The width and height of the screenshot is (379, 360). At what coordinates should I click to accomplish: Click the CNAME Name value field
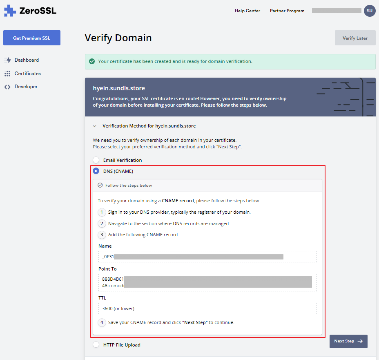(x=207, y=257)
